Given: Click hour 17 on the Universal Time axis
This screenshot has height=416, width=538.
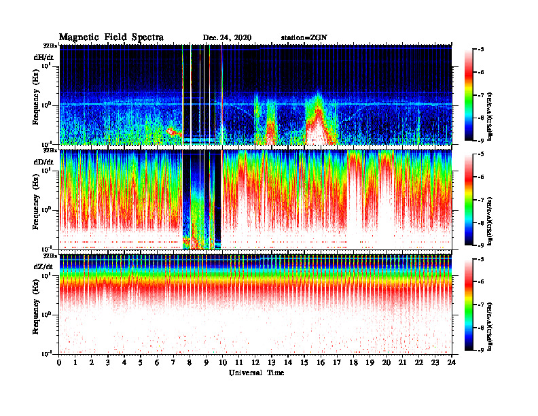Looking at the screenshot, I should [x=337, y=363].
